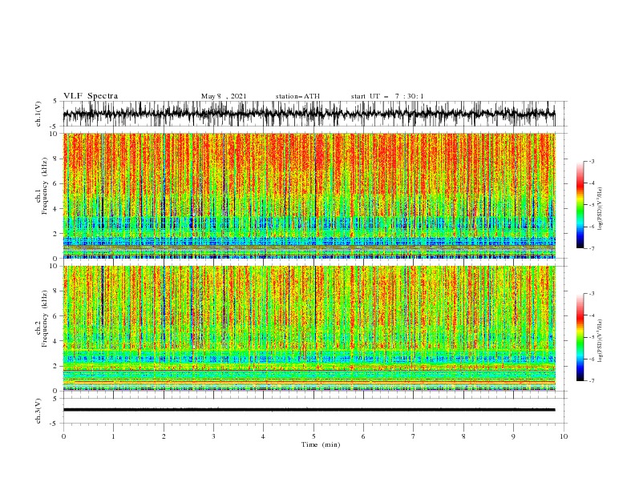Click the "Time (min)" x-axis label

tap(321, 444)
